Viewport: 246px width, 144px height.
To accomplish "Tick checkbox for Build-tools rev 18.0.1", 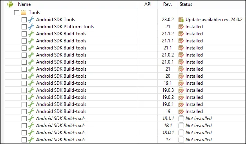I will pyautogui.click(x=24, y=133).
